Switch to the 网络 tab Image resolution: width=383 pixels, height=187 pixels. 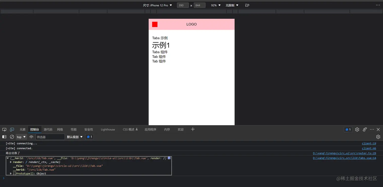point(60,129)
